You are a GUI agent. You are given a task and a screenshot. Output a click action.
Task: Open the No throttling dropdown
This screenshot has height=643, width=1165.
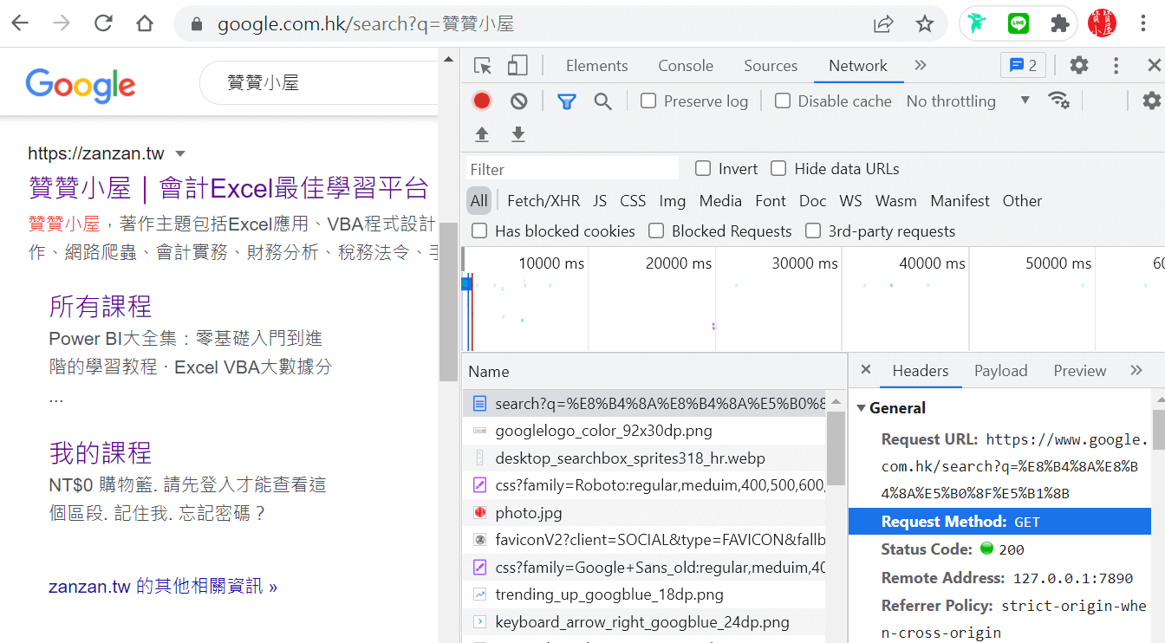pyautogui.click(x=968, y=101)
